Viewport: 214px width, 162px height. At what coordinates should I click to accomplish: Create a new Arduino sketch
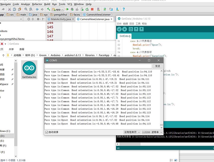click(131, 29)
